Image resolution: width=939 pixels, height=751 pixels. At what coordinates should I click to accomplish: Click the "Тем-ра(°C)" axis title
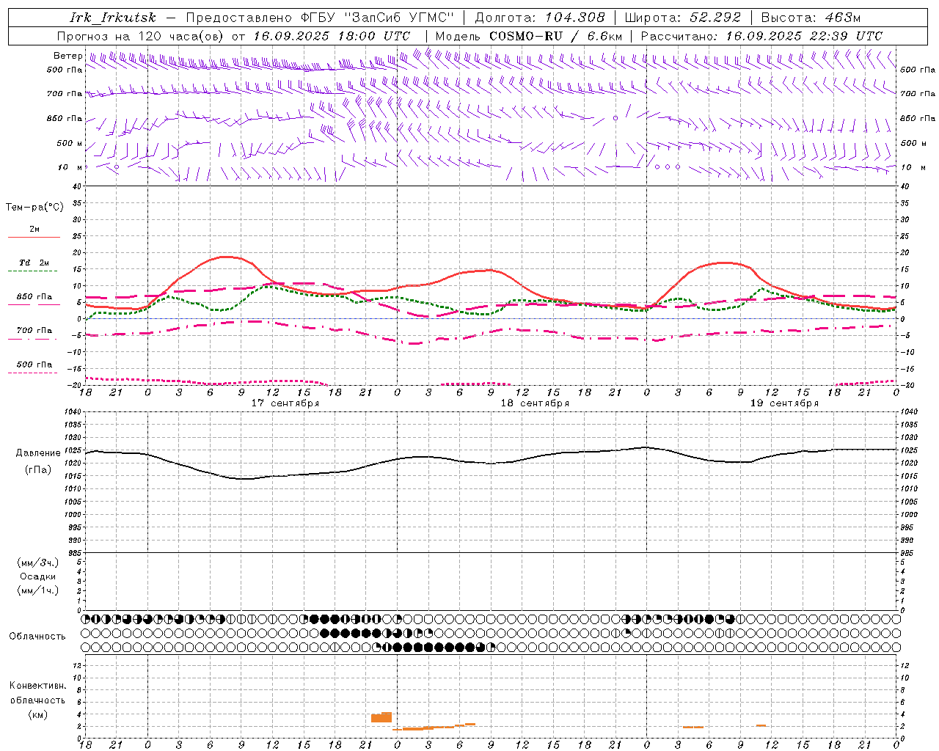click(x=34, y=208)
